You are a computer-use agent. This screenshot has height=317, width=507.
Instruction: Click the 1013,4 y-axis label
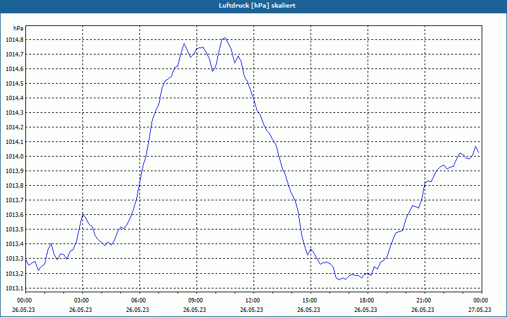(x=15, y=244)
